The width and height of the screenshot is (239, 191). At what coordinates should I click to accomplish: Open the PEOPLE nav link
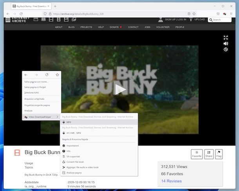click(x=180, y=27)
